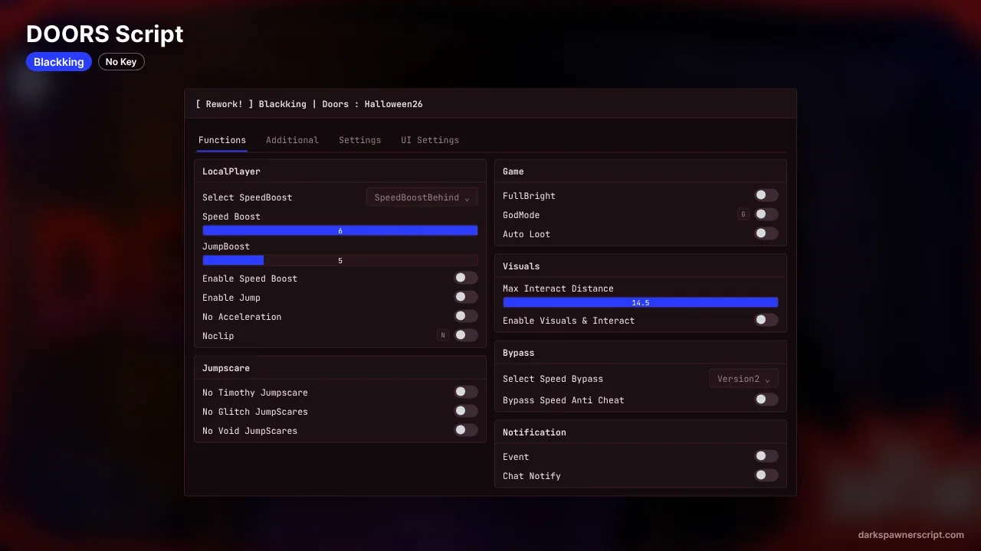Image resolution: width=981 pixels, height=551 pixels.
Task: Click the Visuals section header
Action: (521, 266)
